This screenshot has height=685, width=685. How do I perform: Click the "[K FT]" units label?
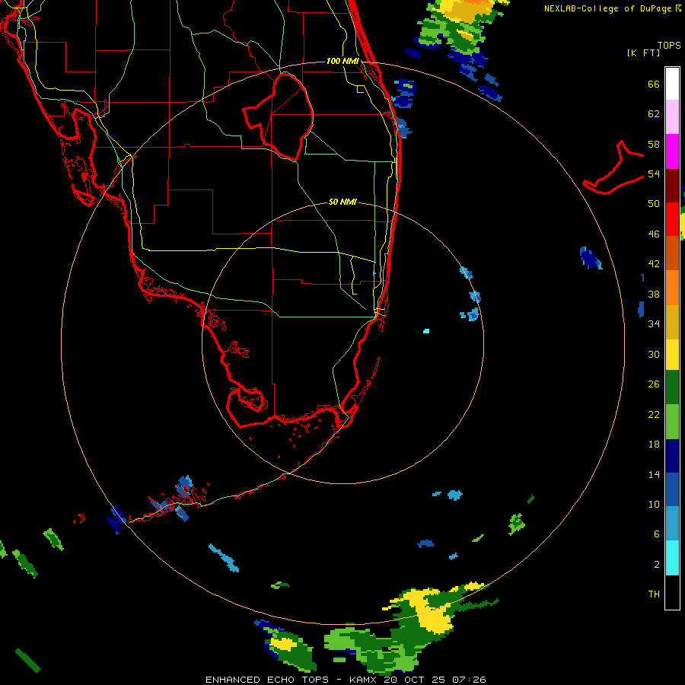pos(643,53)
